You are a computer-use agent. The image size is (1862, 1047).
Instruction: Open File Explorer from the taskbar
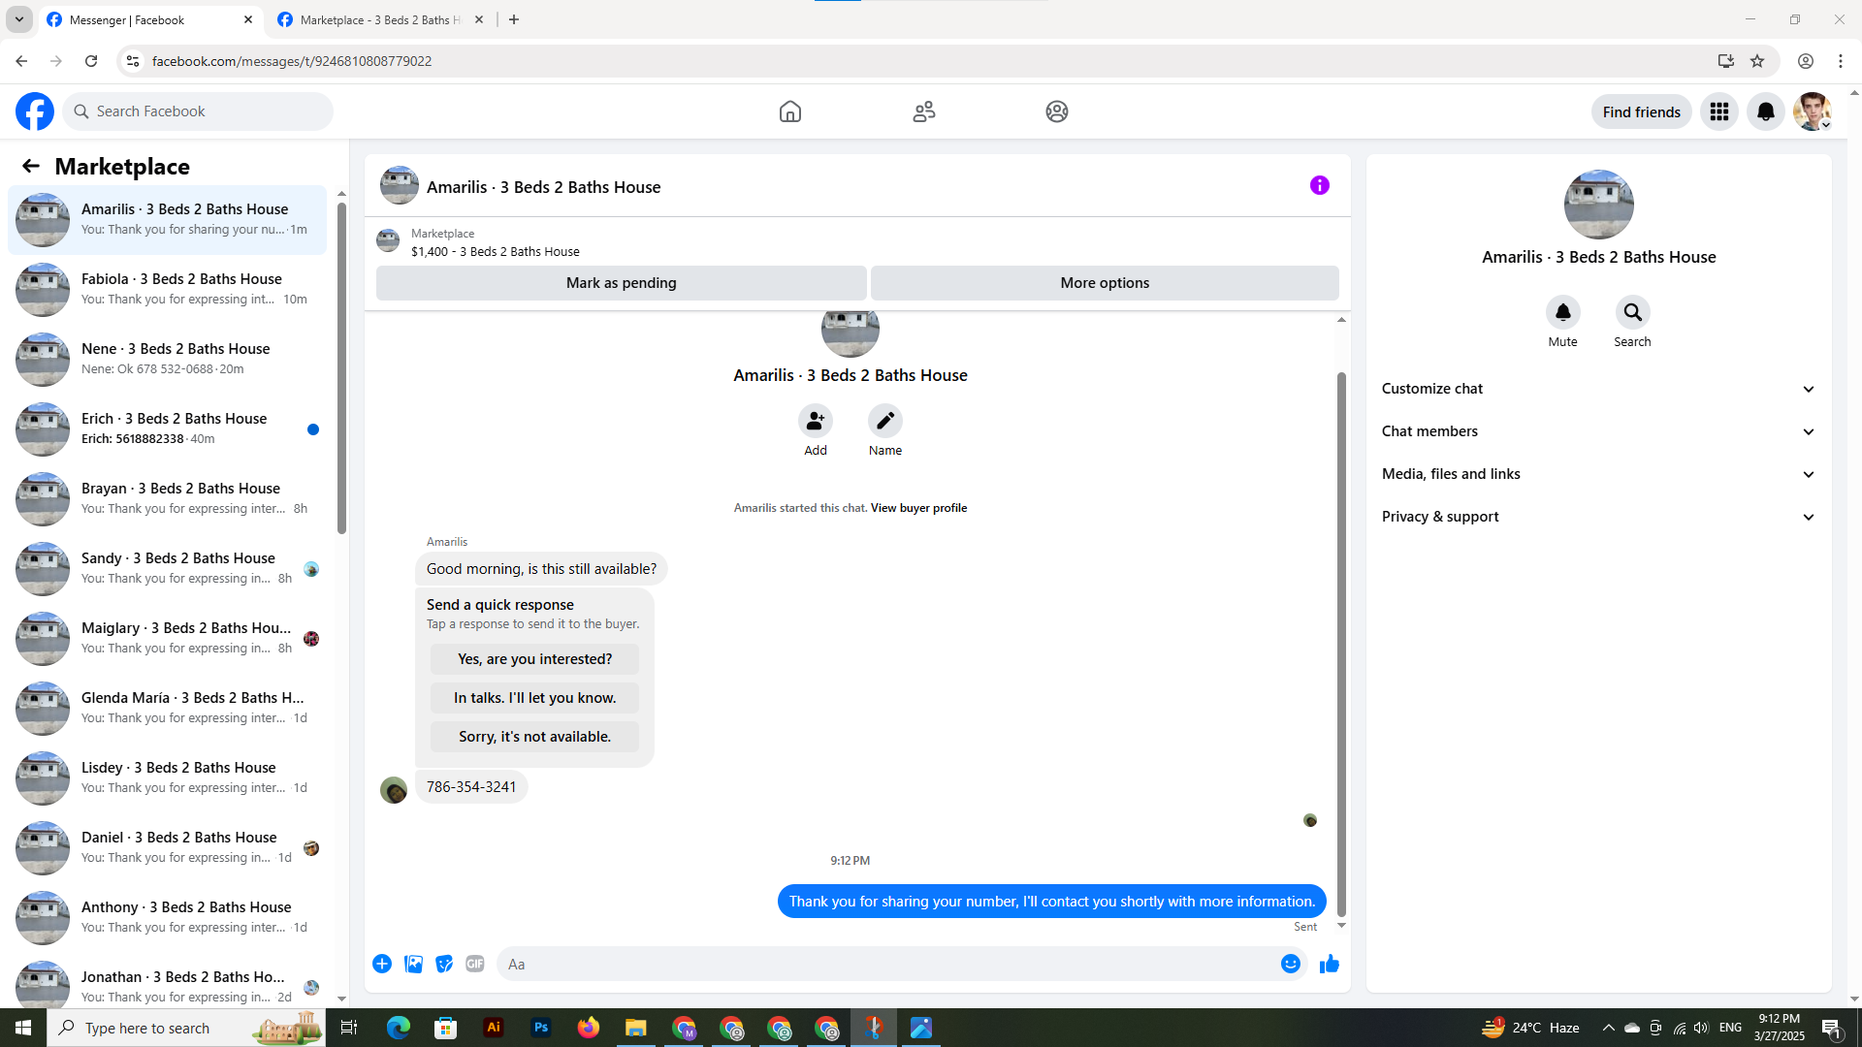pos(636,1028)
